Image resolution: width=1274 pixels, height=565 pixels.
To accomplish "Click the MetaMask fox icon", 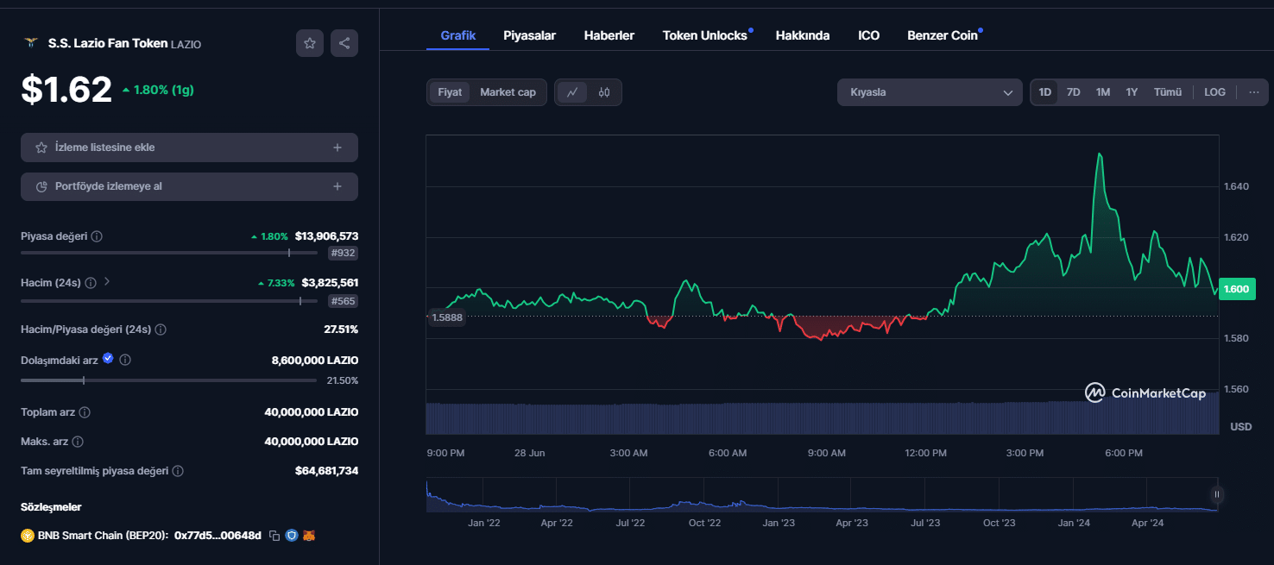I will point(309,536).
